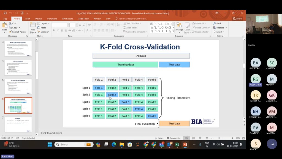
Task: Open Quick Styles gallery
Action: point(187,28)
